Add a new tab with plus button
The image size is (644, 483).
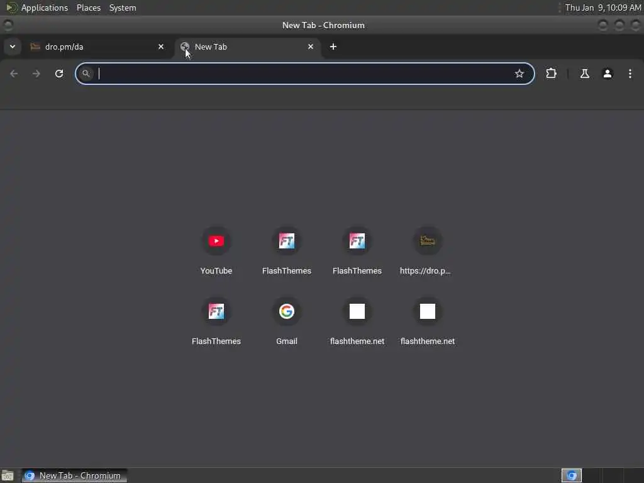333,47
